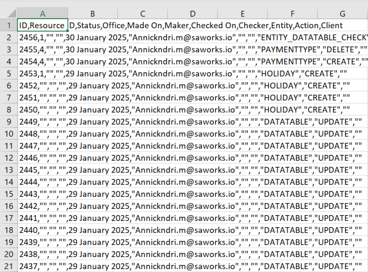Screen dimensions: 368x272
Task: Click the cell starting with 2455
Action: click(42, 49)
